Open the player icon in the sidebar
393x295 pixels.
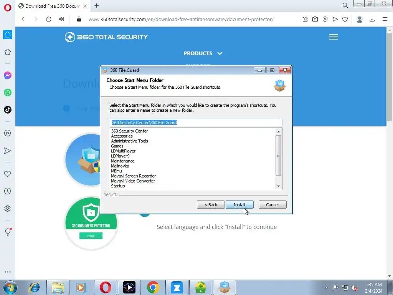coord(8,133)
